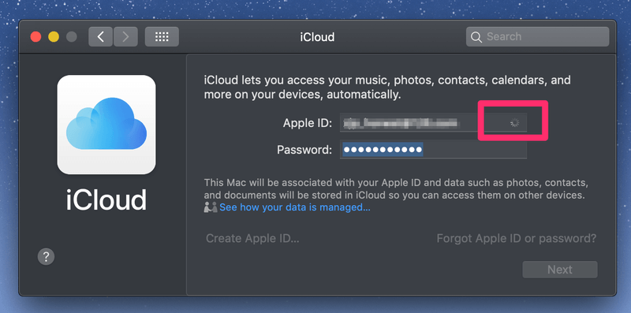Click the gray disabled zoom button

tap(72, 37)
